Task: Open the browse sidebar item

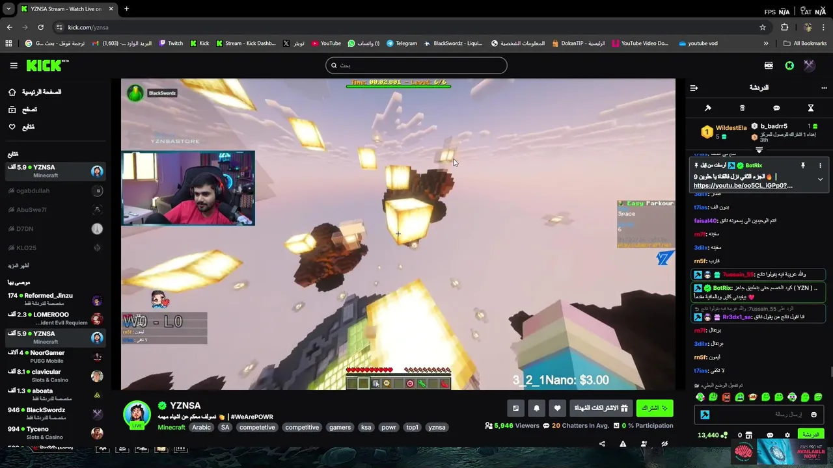Action: click(x=23, y=110)
